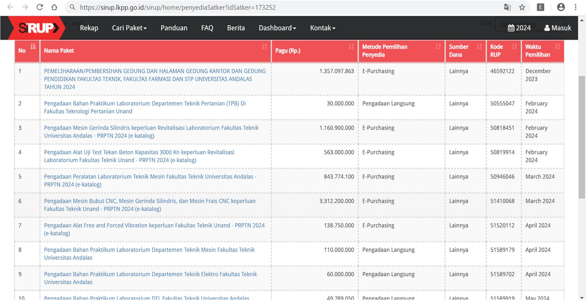
Task: Click Masuk to log in
Action: coord(558,28)
